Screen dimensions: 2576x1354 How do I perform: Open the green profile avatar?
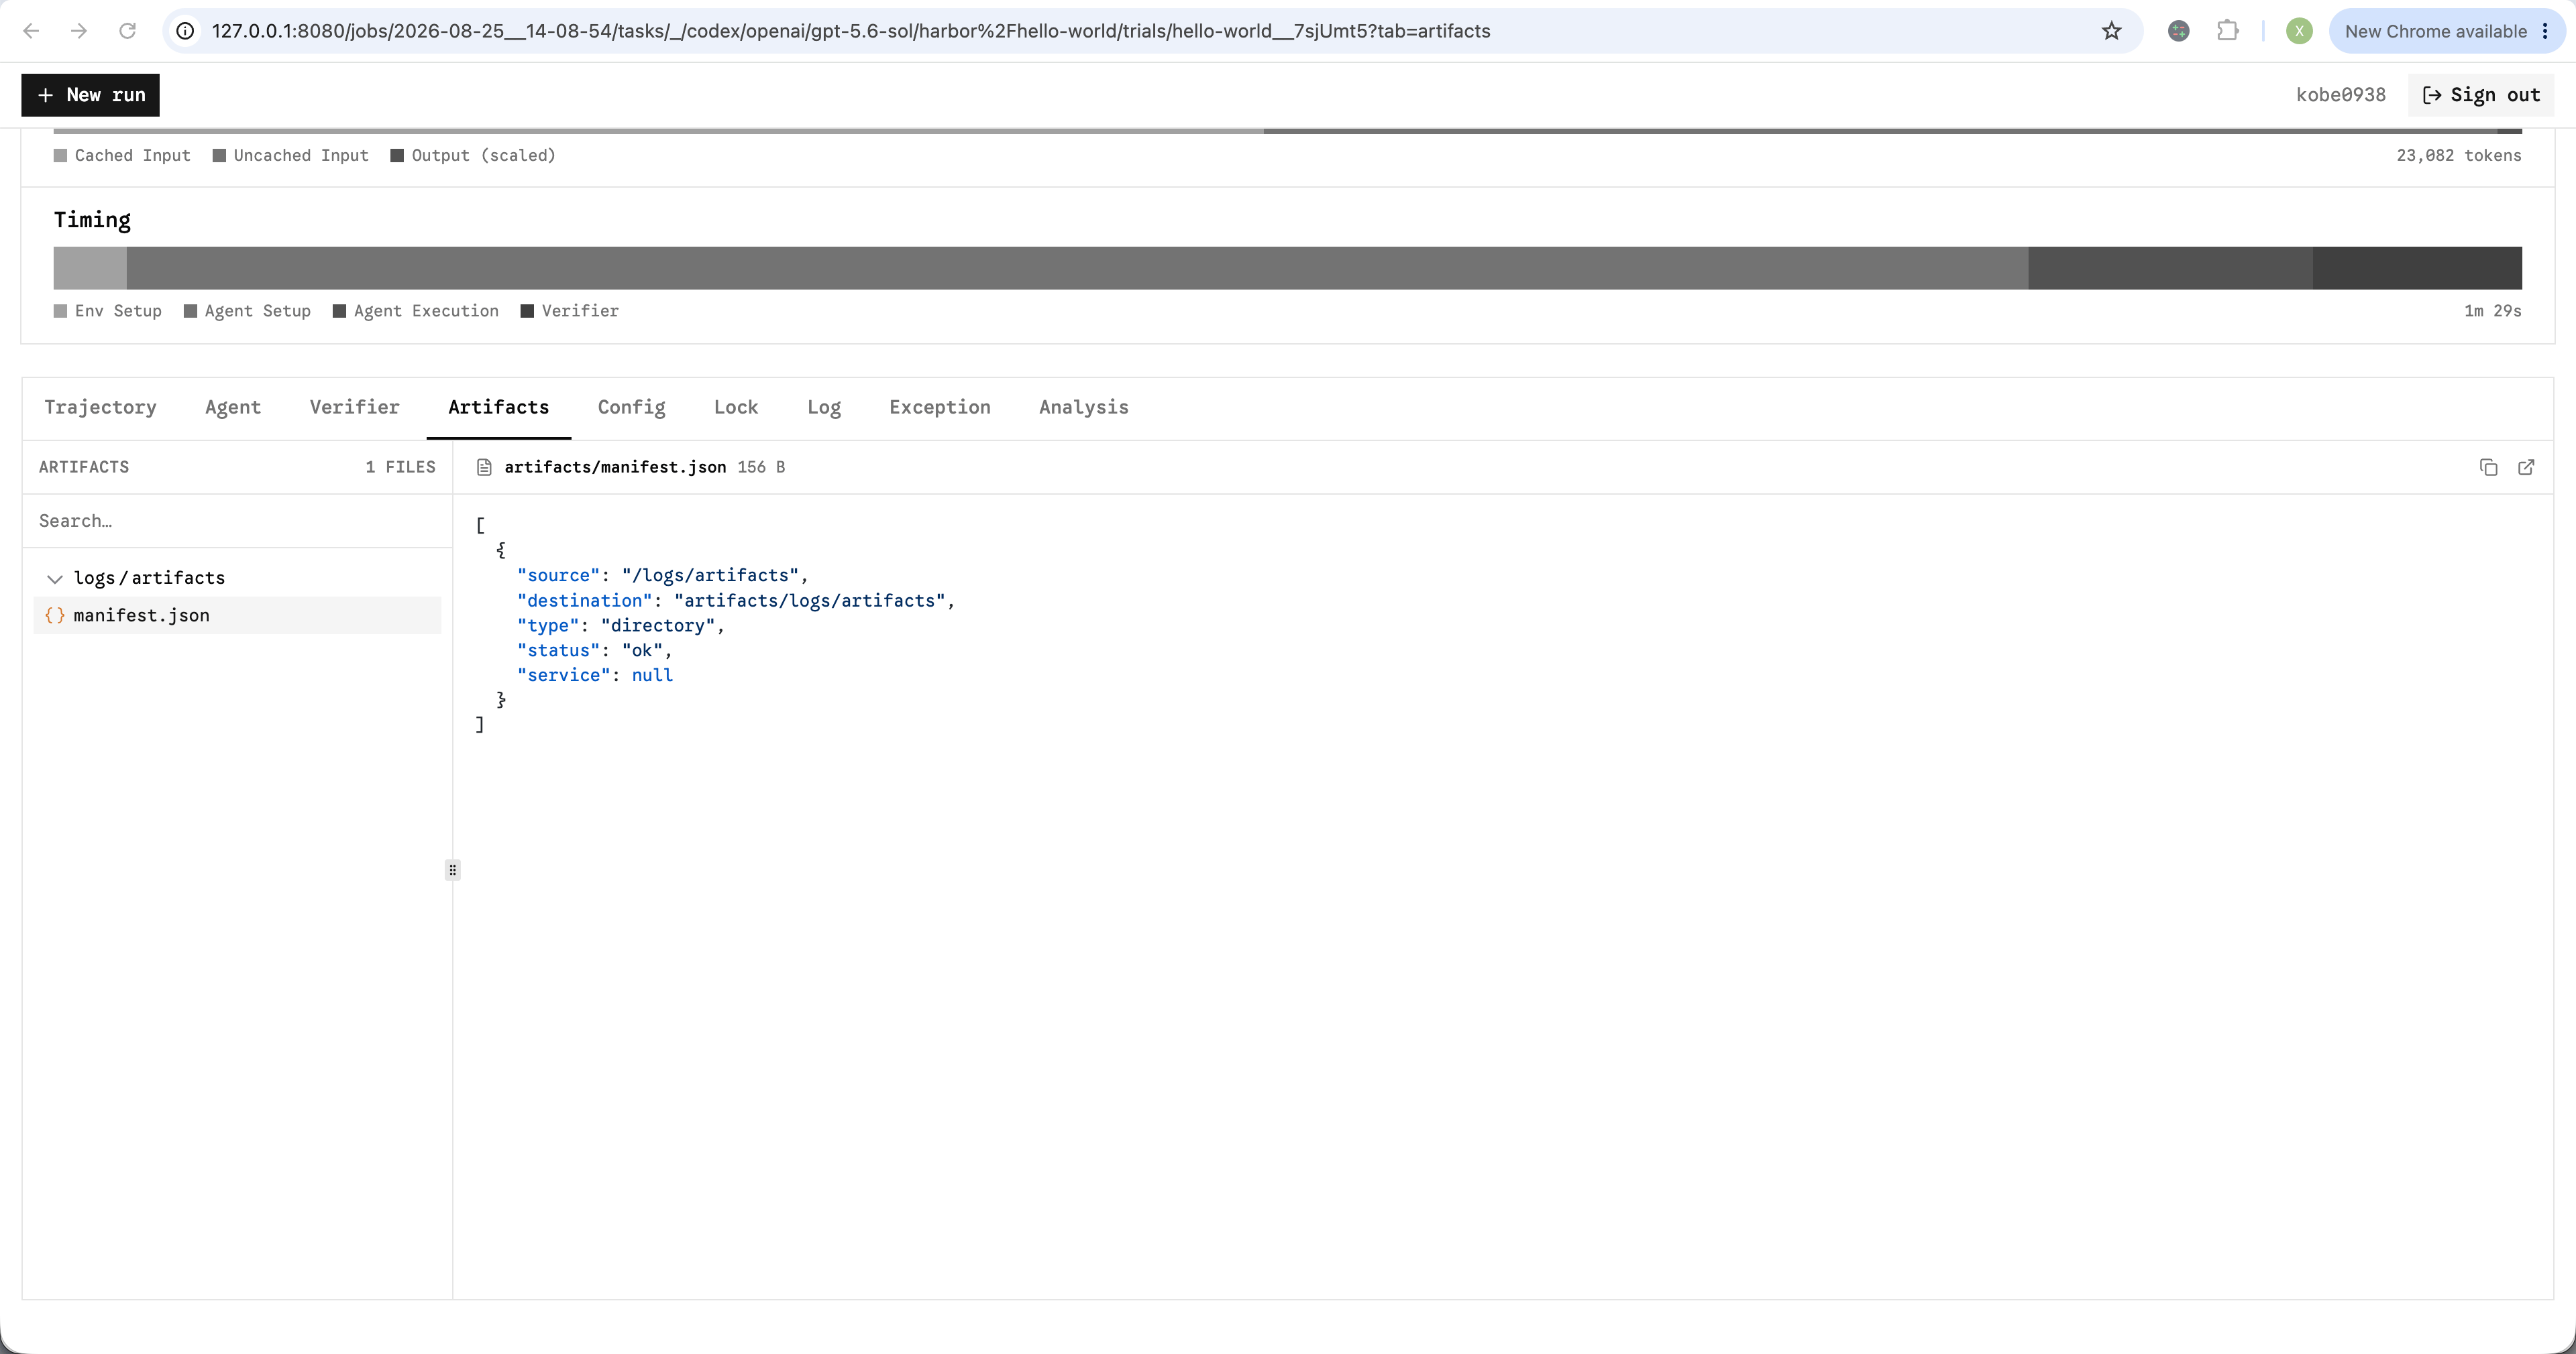[2299, 31]
